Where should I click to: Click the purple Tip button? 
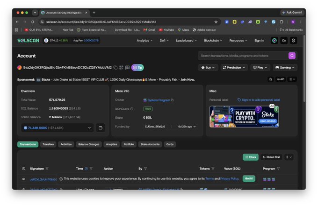click(x=137, y=67)
